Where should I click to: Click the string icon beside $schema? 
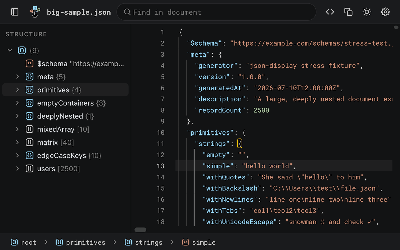pos(29,63)
